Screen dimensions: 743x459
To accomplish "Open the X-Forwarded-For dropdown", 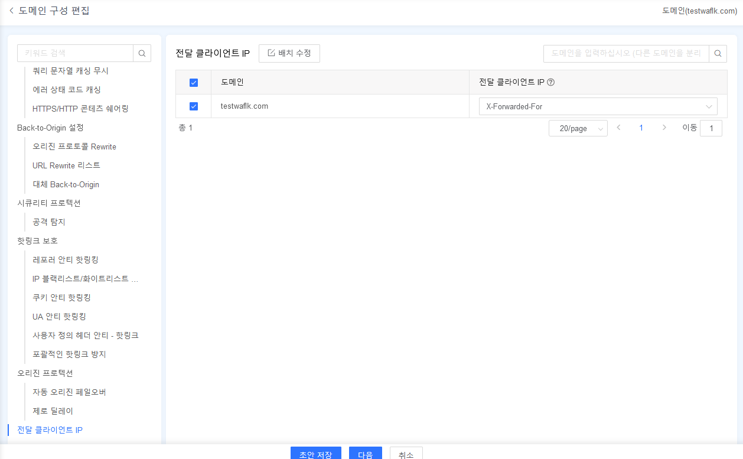I will 598,106.
